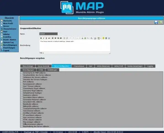This screenshot has width=164, height=133.
Task: Open the Server sidebar link
Action: (6, 26)
